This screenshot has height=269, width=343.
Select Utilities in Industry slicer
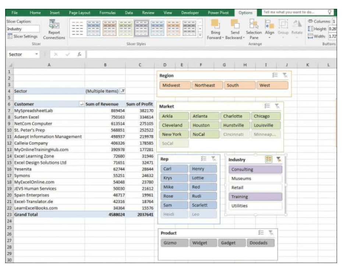point(255,206)
